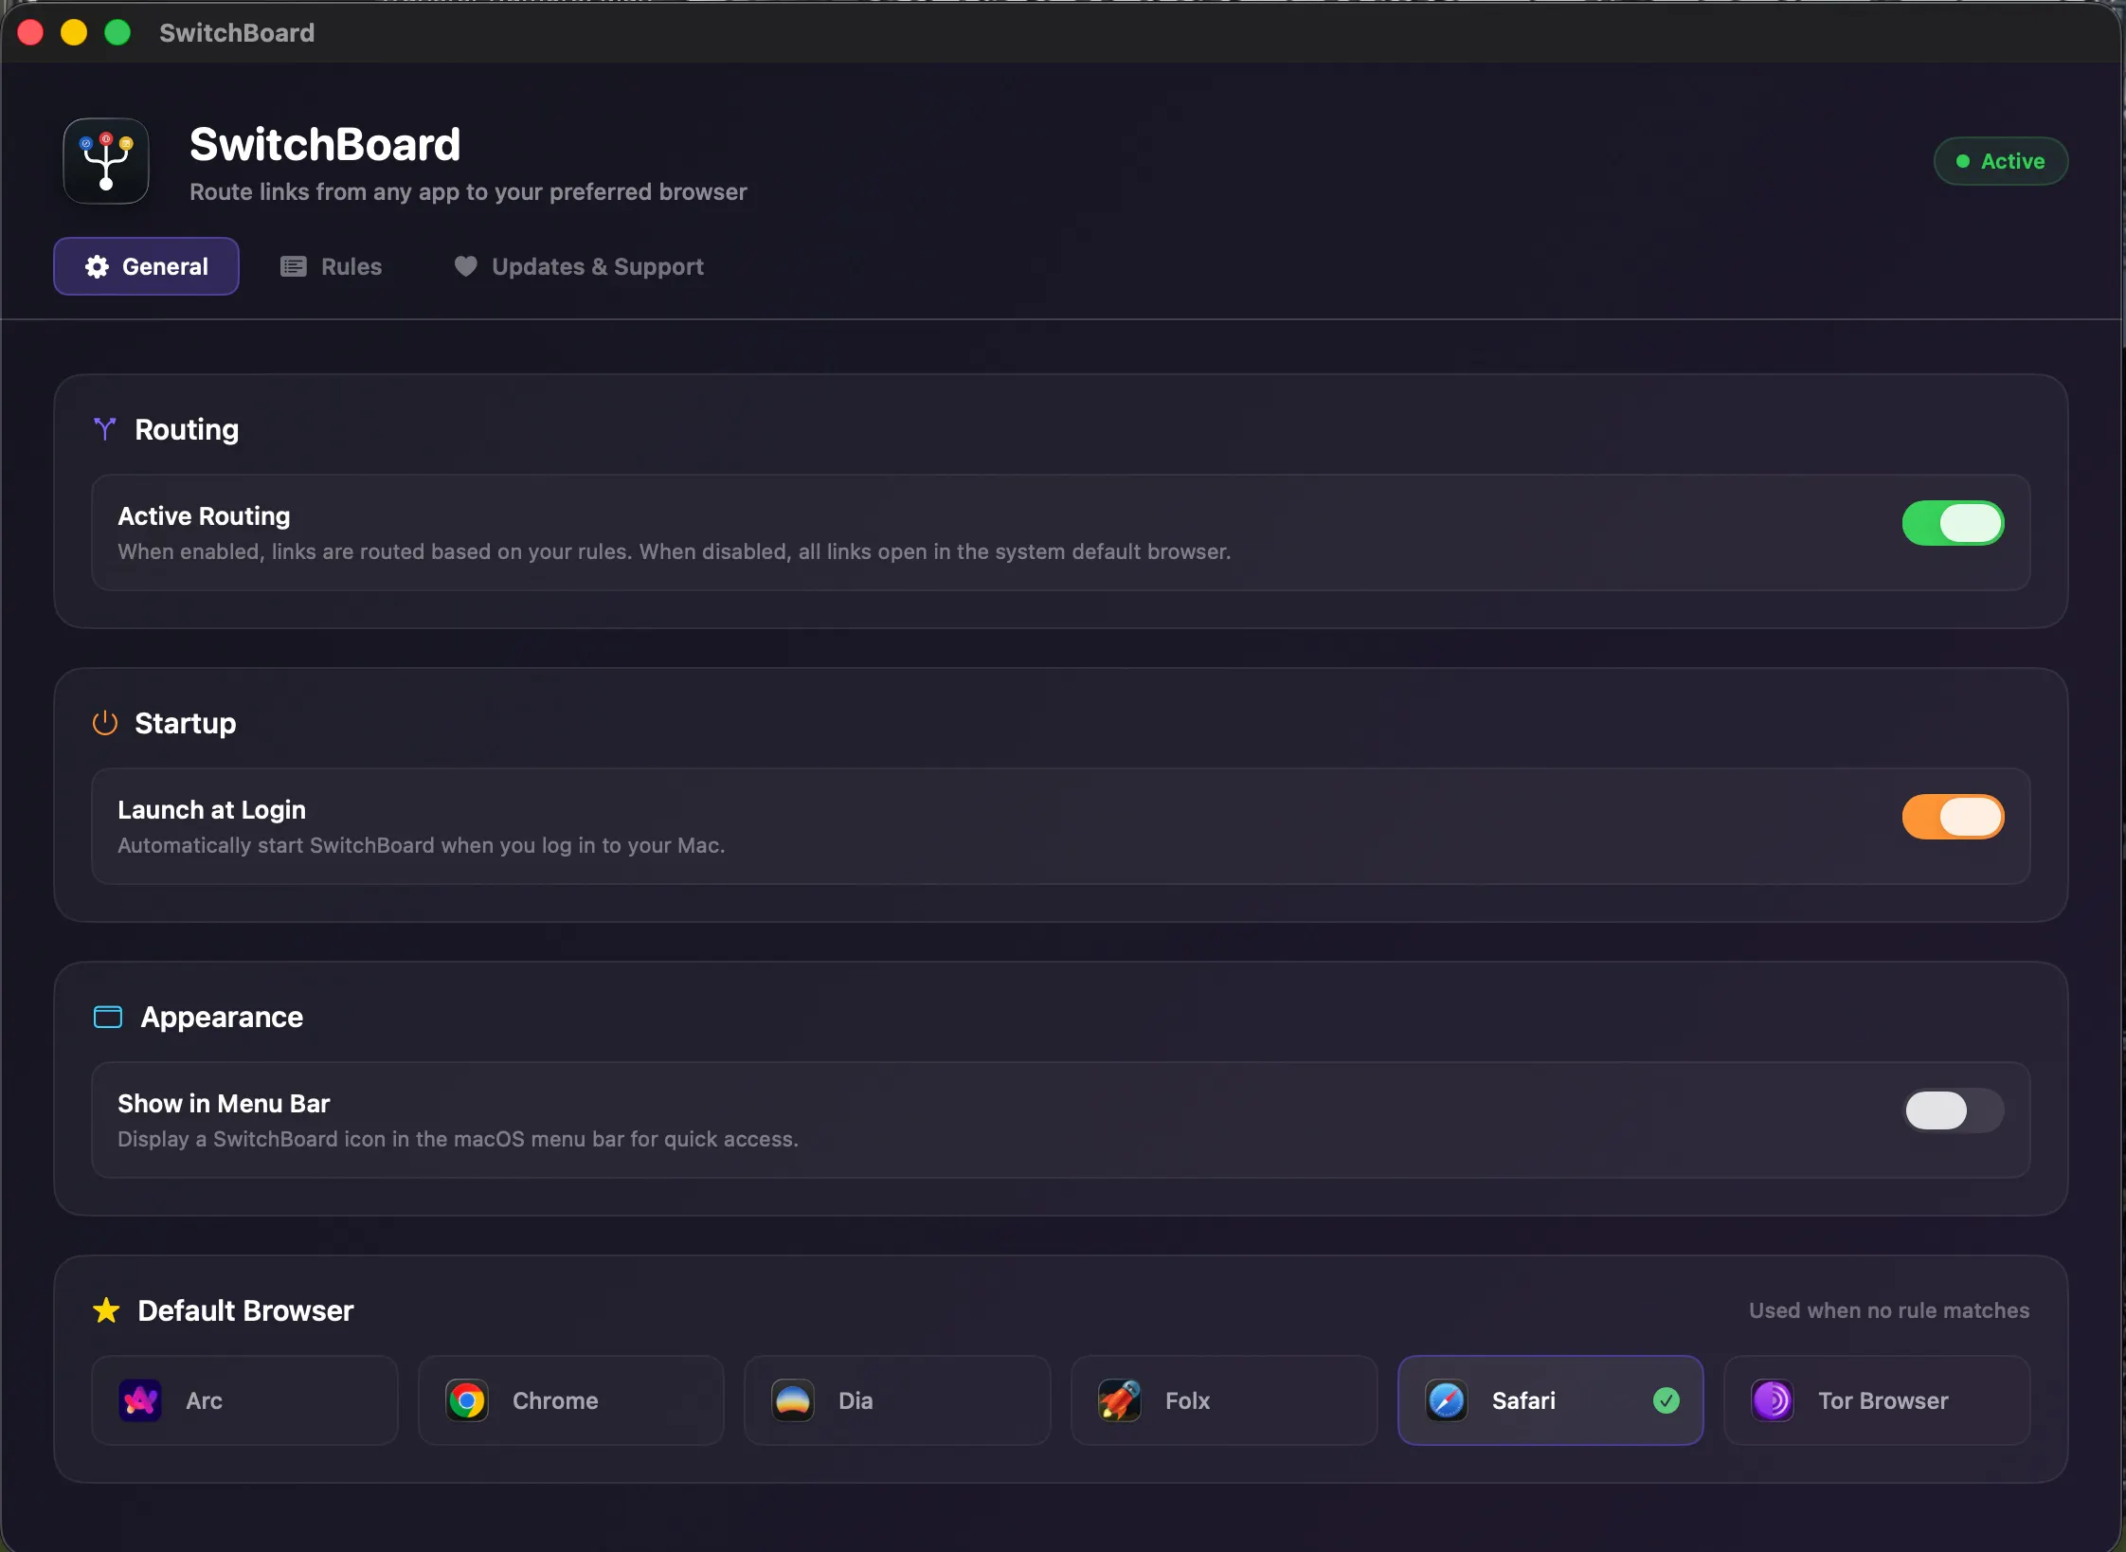
Task: Click 'Automatically start SwitchBoard' description
Action: tap(421, 845)
